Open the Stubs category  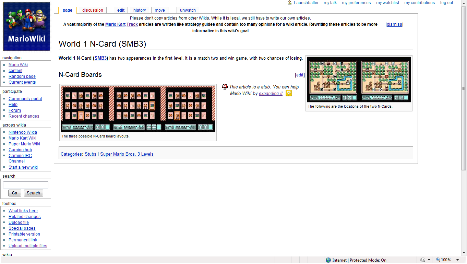point(91,154)
